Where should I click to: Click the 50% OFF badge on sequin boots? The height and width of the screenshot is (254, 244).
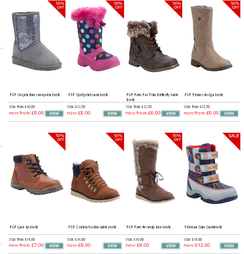[59, 6]
